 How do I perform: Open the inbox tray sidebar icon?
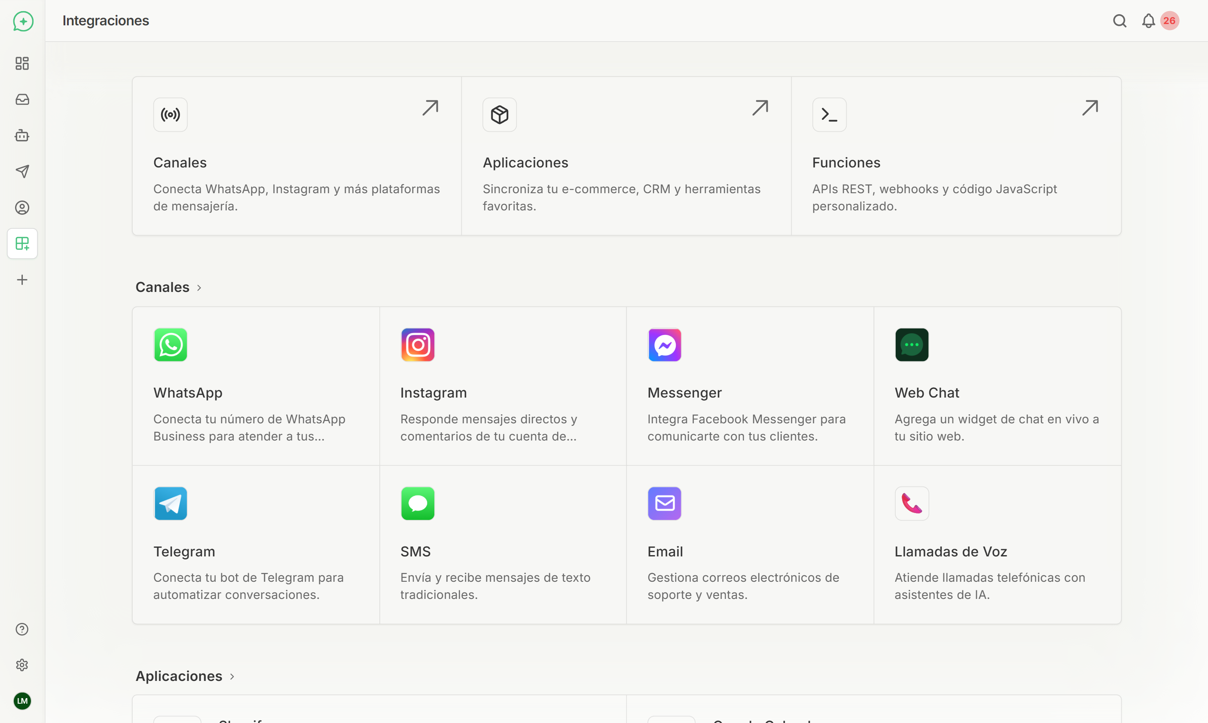pos(22,99)
